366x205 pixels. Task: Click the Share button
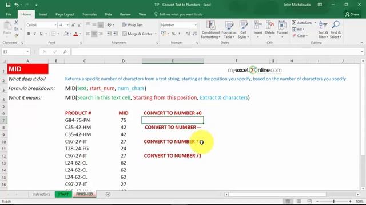pos(352,14)
